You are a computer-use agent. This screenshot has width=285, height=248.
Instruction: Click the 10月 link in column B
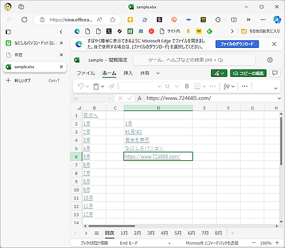pos(88,198)
